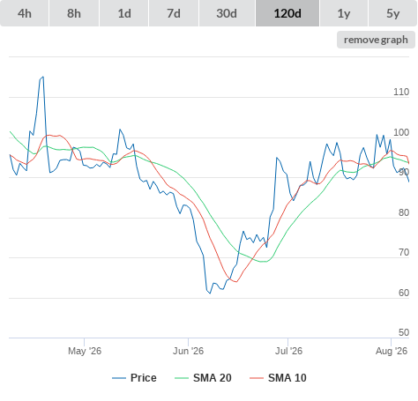This screenshot has height=401, width=418.
Task: Click the blue Price legend line marker
Action: point(119,378)
